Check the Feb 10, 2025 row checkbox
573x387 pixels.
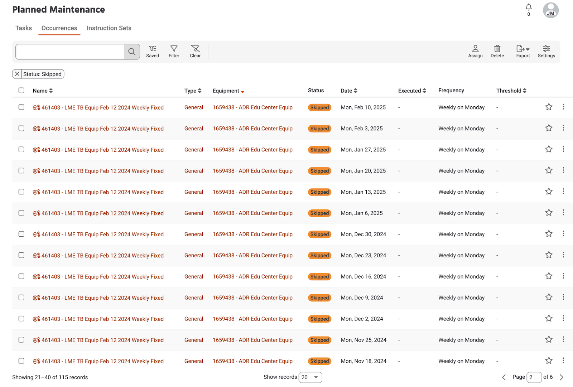[21, 107]
